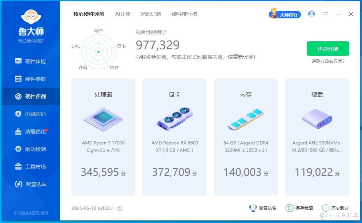The height and width of the screenshot is (223, 362).
Task: Open 历史跑分 link
Action: [x=340, y=208]
